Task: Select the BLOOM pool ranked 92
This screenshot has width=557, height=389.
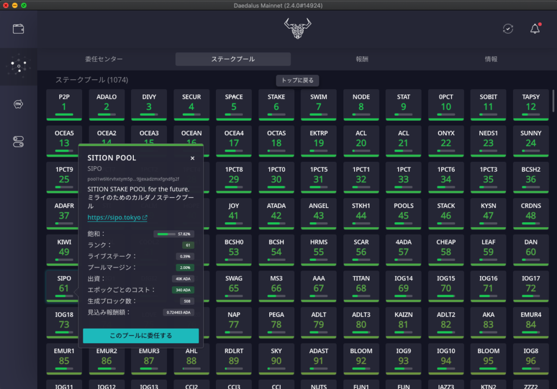Action: (x=361, y=357)
